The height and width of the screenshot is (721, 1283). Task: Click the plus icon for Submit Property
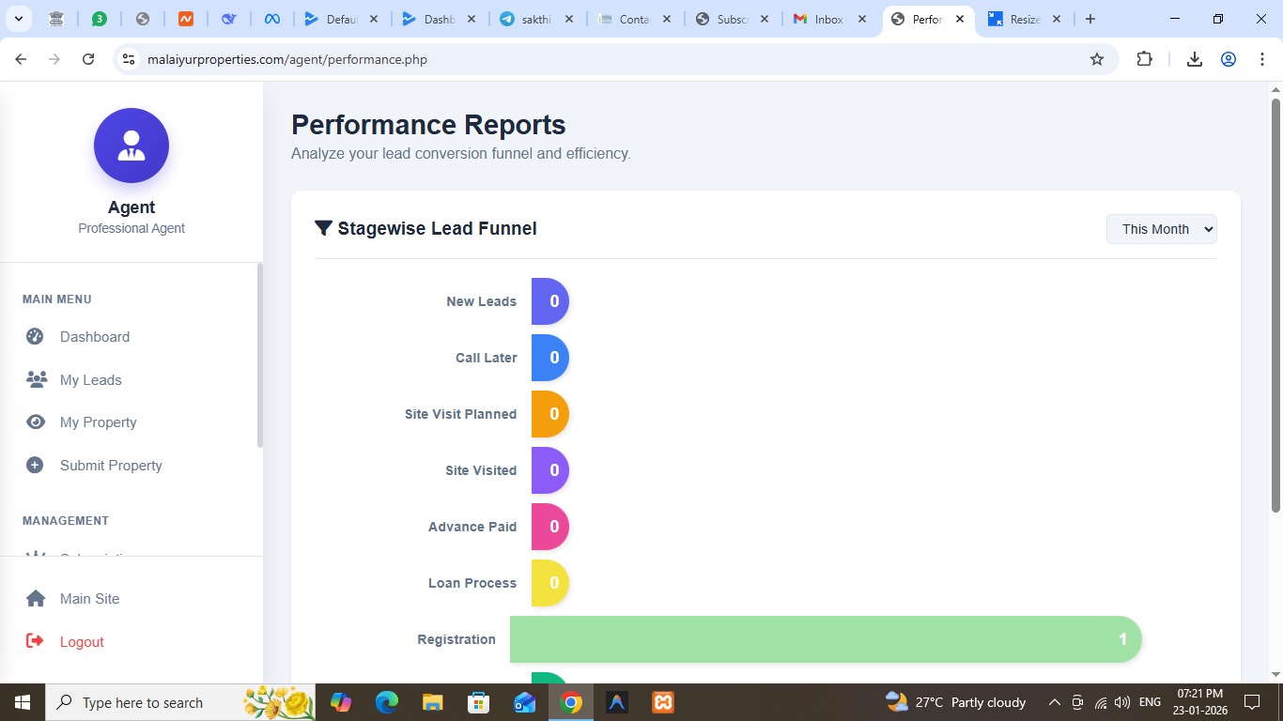point(35,465)
